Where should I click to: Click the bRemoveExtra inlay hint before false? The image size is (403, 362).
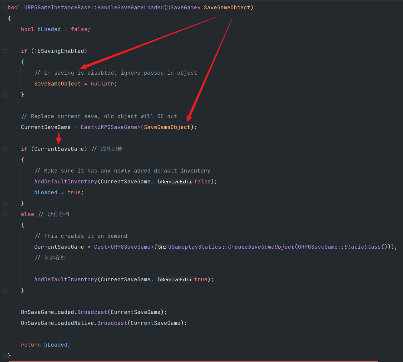[x=175, y=182]
